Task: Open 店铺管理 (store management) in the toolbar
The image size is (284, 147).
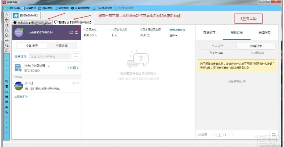Action: click(x=29, y=8)
